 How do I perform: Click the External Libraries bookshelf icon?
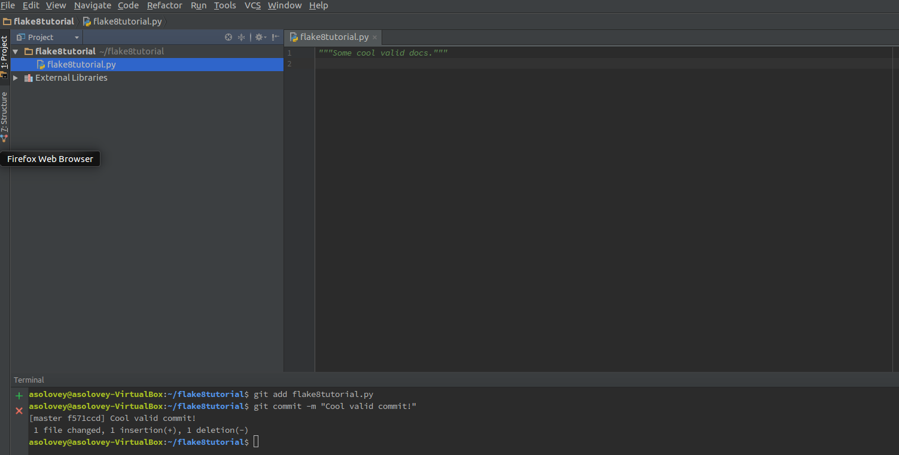pyautogui.click(x=28, y=78)
